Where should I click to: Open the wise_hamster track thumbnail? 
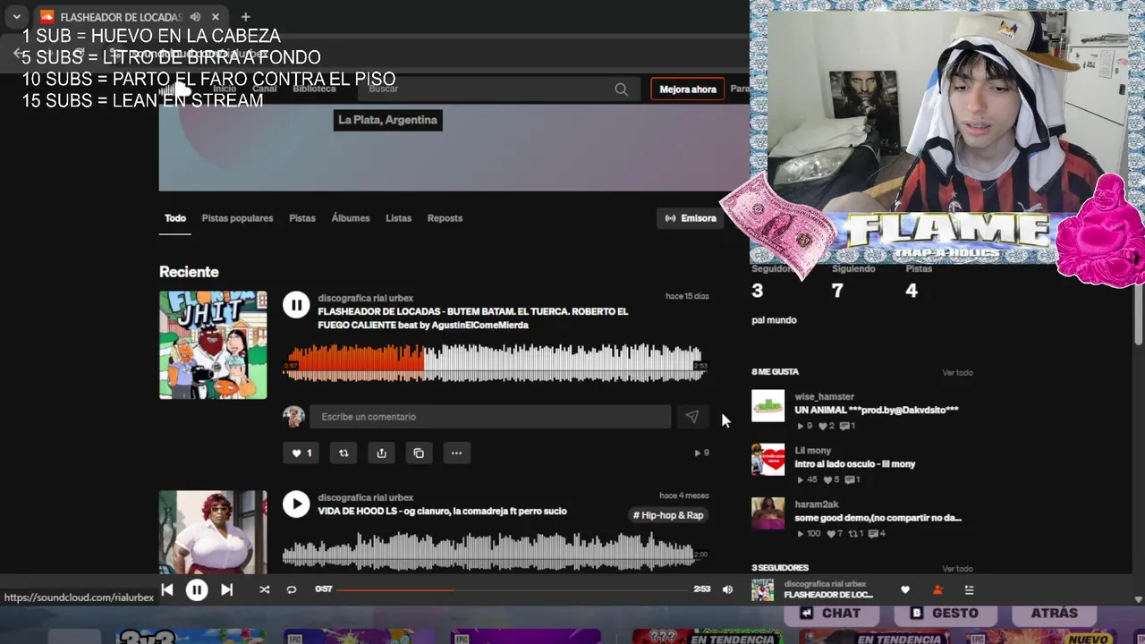[x=768, y=405]
